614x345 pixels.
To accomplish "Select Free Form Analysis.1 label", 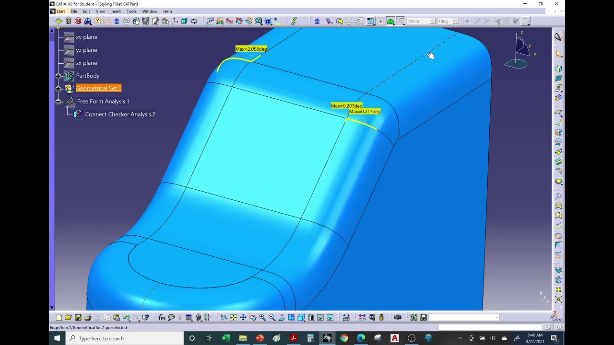I will point(103,101).
